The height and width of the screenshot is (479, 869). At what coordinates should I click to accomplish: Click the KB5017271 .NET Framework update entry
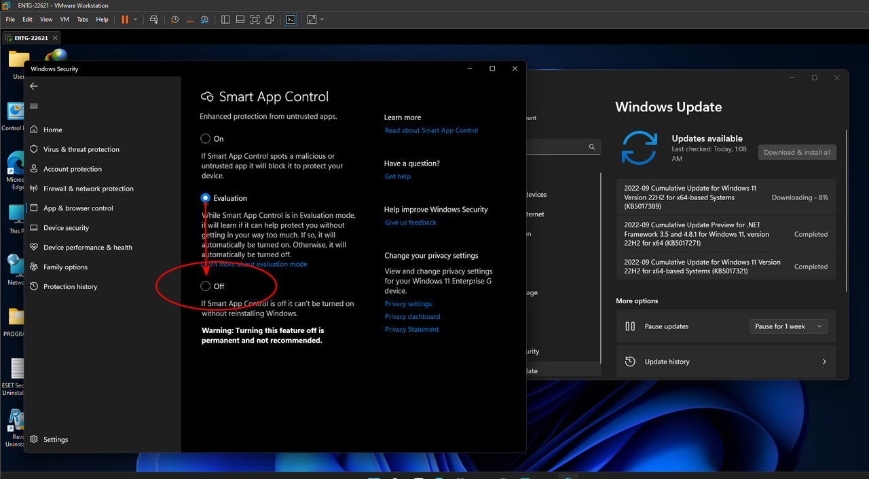726,234
